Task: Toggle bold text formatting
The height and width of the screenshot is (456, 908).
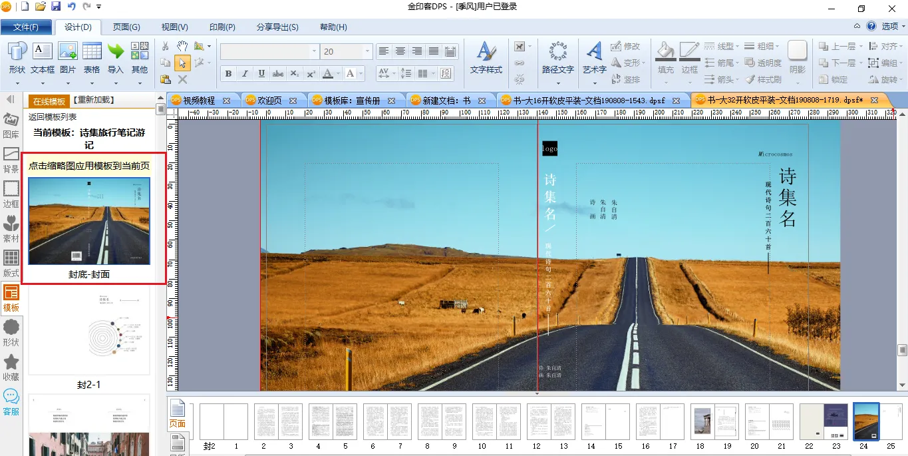Action: click(x=228, y=73)
